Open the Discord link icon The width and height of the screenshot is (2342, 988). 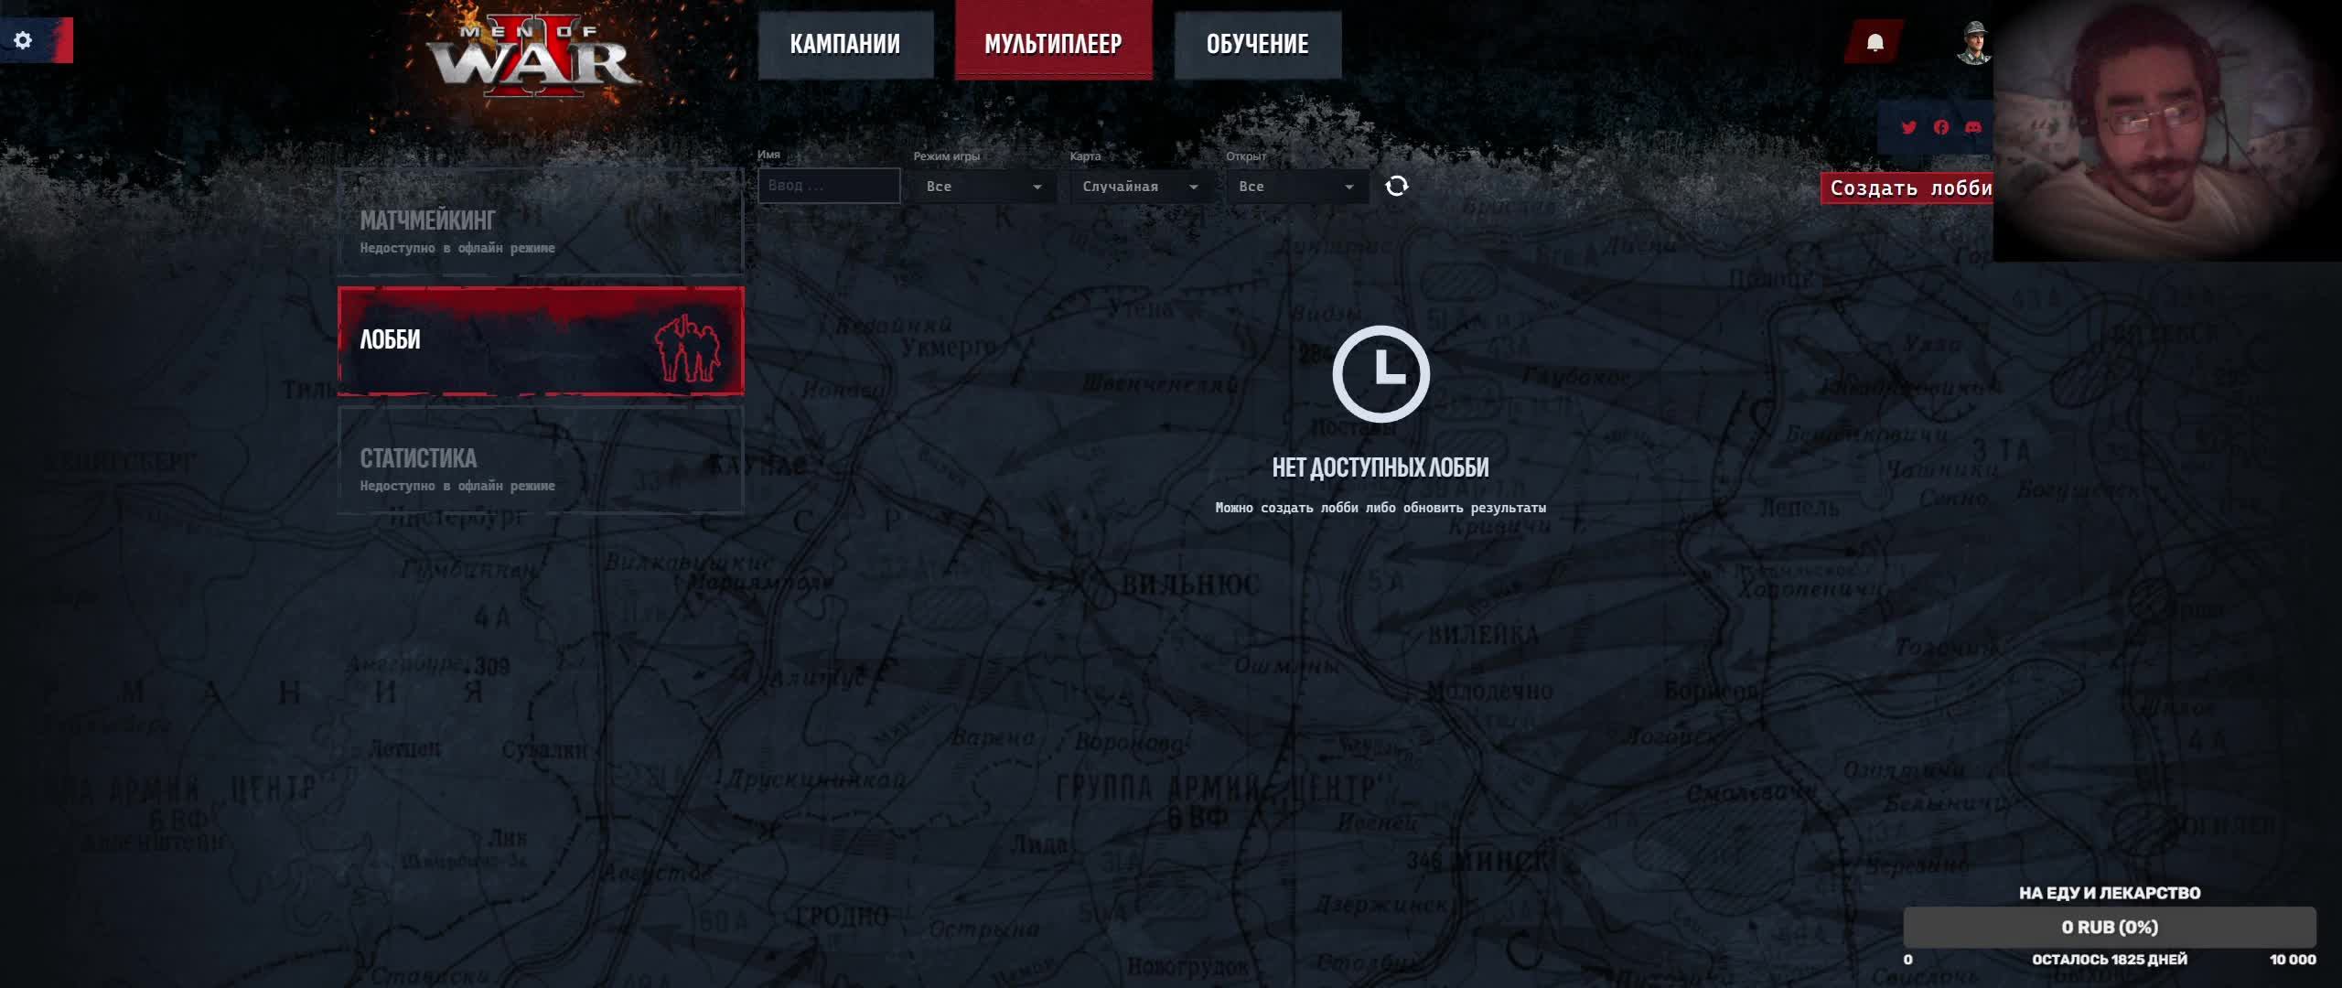pyautogui.click(x=1973, y=127)
